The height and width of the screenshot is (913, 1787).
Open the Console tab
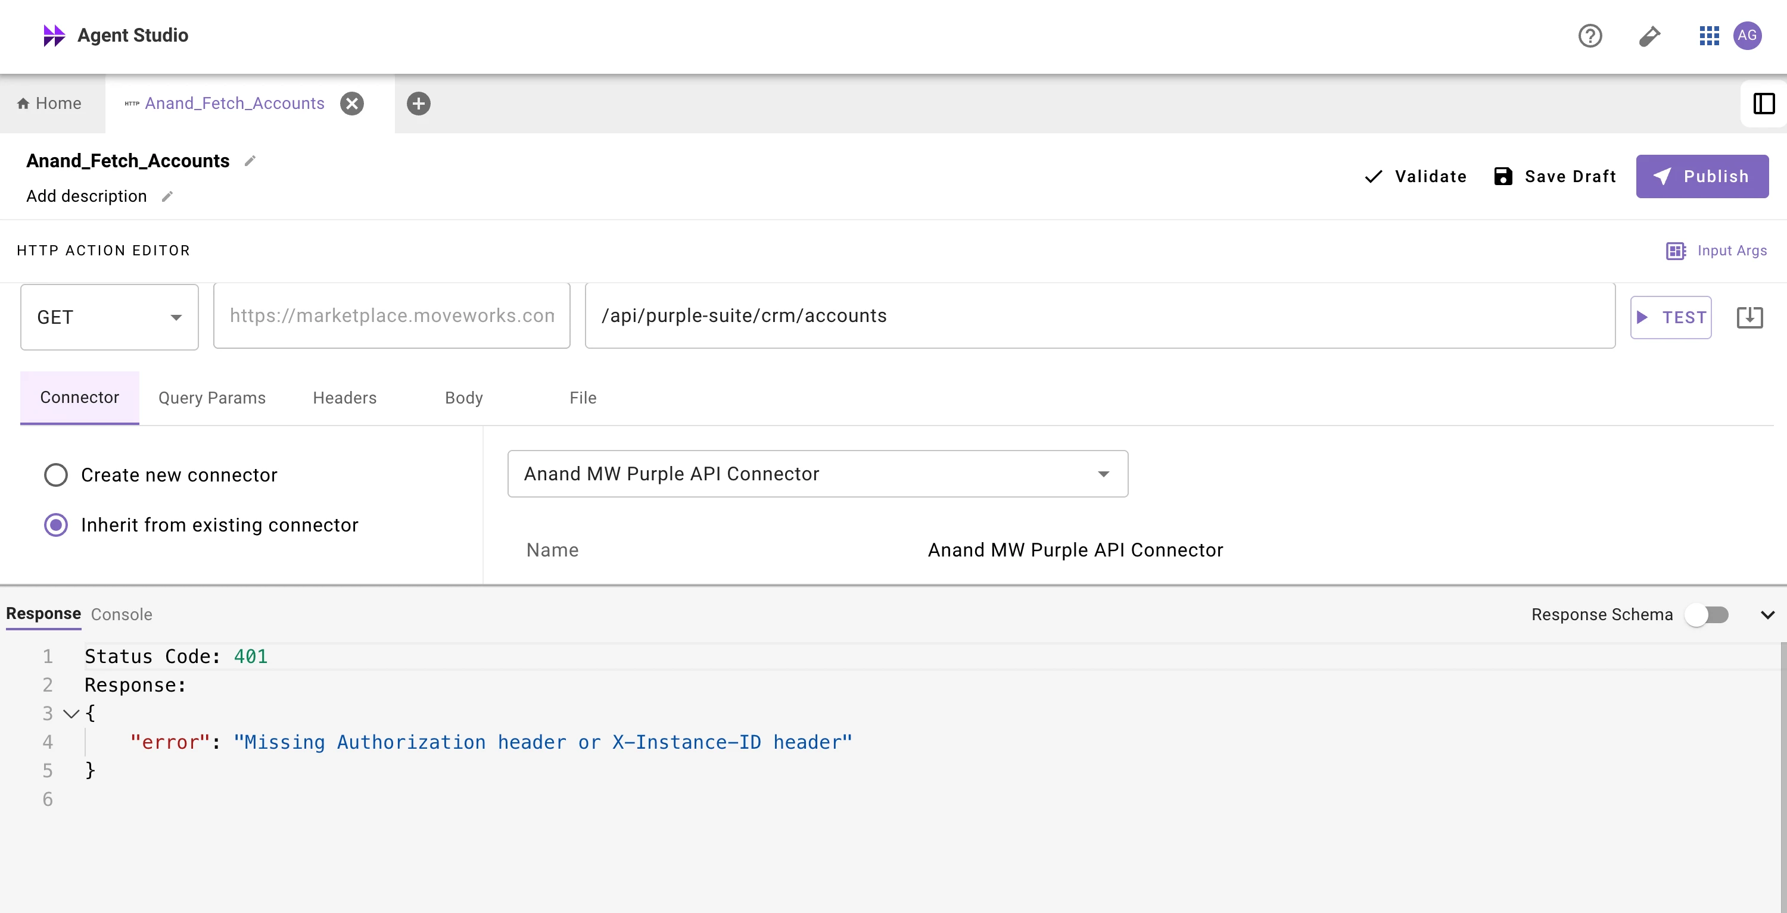[122, 614]
